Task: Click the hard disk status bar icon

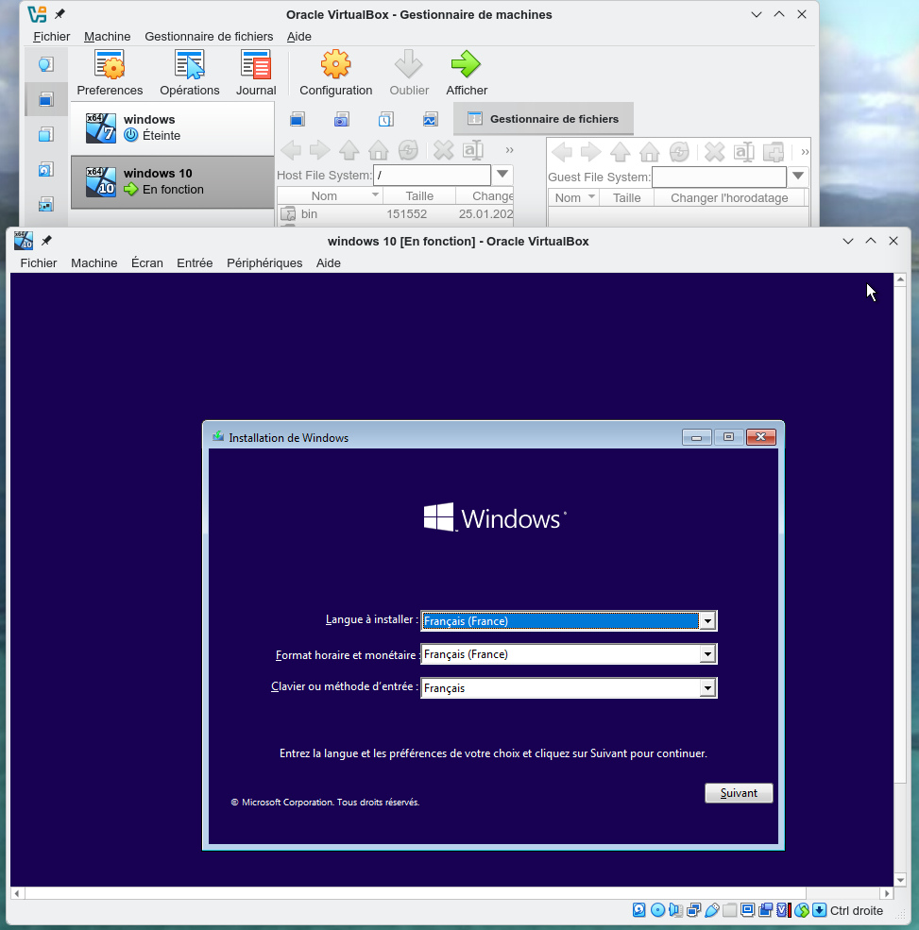Action: (639, 910)
